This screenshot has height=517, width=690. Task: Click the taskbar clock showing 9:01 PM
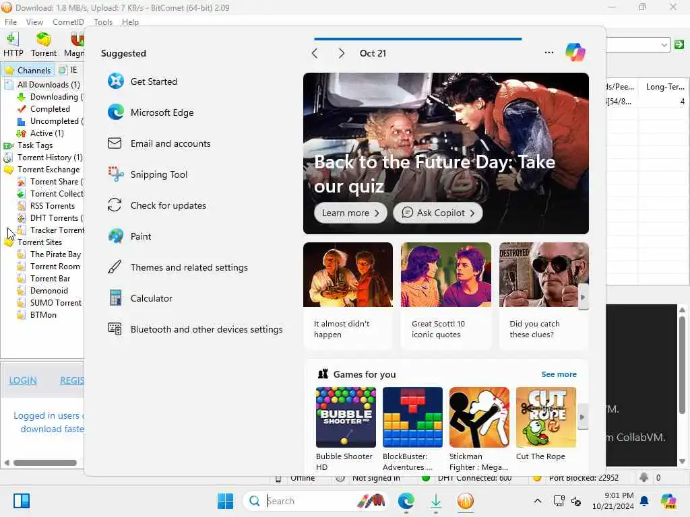[x=613, y=501]
